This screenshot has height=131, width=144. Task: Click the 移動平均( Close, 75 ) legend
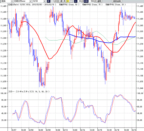92,4
